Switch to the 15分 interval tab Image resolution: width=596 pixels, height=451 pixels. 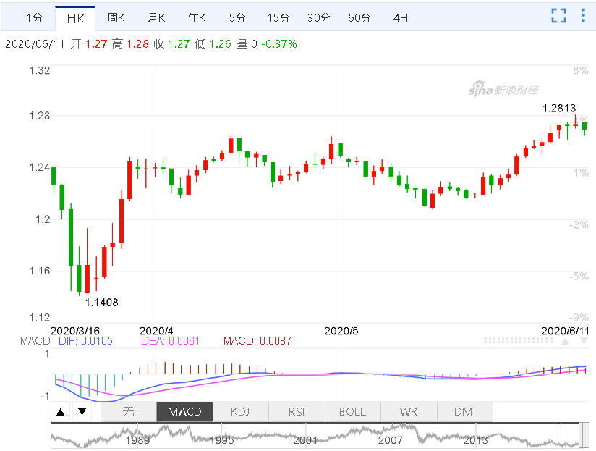tap(278, 18)
